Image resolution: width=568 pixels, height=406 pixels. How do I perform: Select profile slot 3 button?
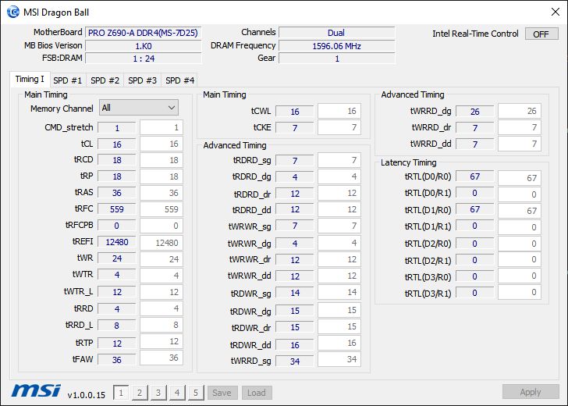(158, 393)
